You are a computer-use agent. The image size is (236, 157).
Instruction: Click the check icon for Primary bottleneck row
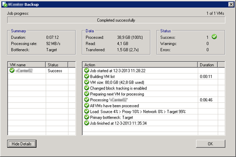coord(86,117)
